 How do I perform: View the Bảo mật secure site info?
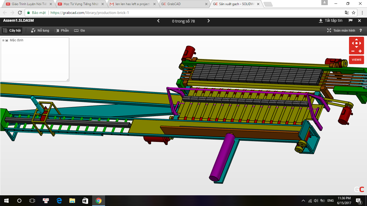pyautogui.click(x=36, y=13)
